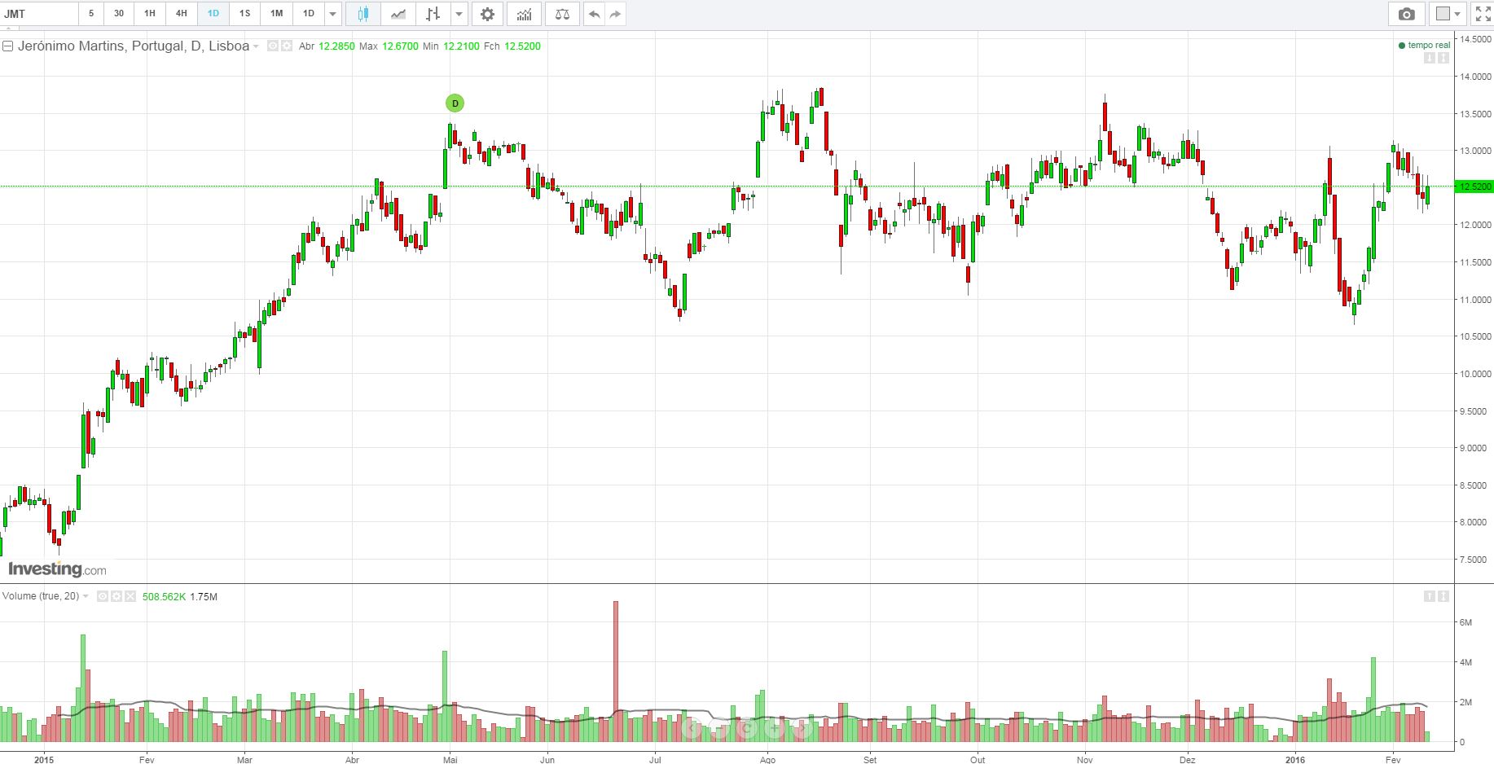This screenshot has width=1494, height=764.
Task: Click the volume value 508.562K
Action: [x=164, y=597]
